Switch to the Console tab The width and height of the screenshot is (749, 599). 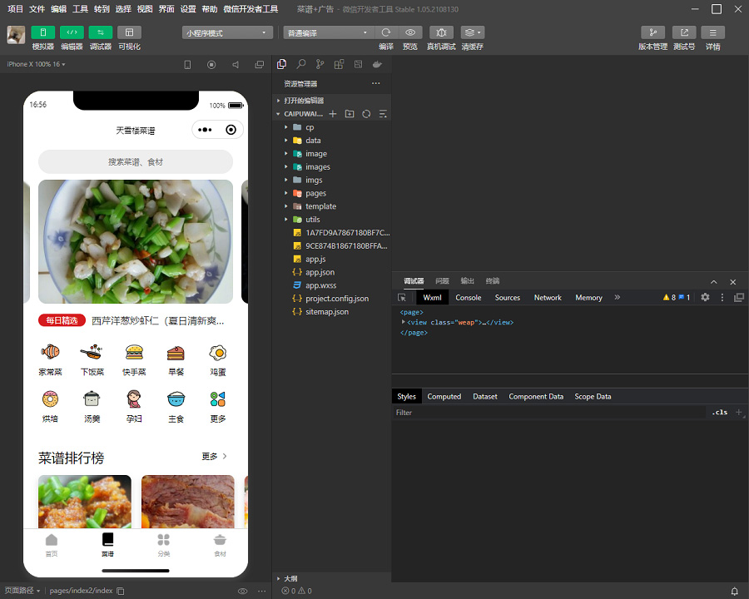(468, 297)
